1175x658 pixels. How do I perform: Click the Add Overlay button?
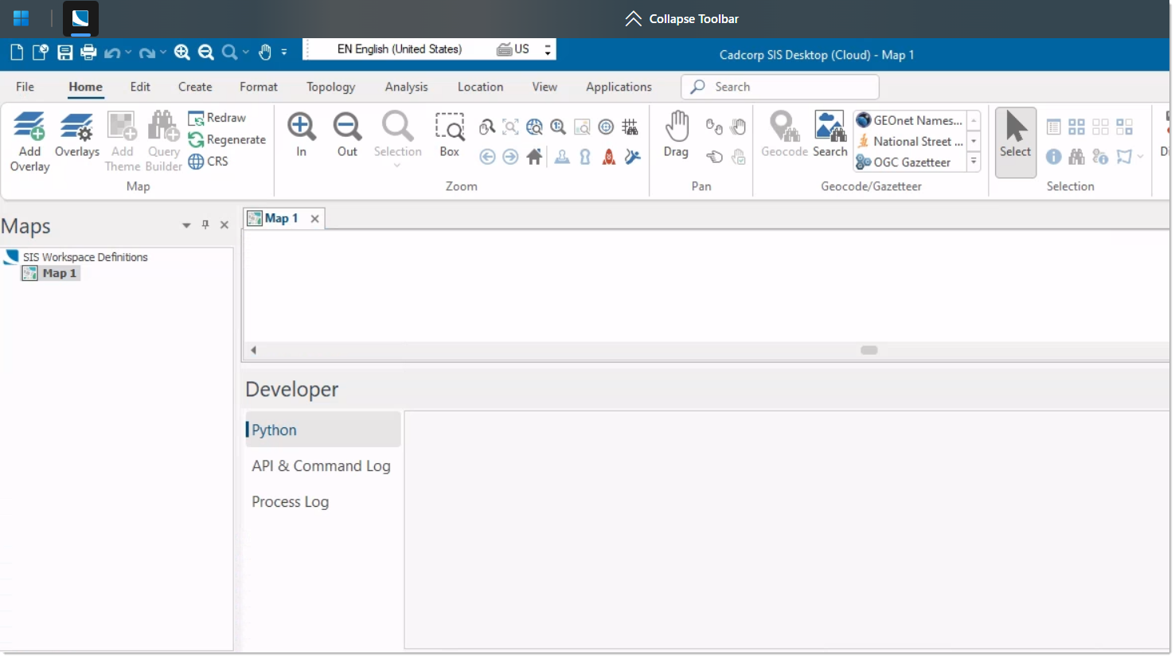[29, 142]
